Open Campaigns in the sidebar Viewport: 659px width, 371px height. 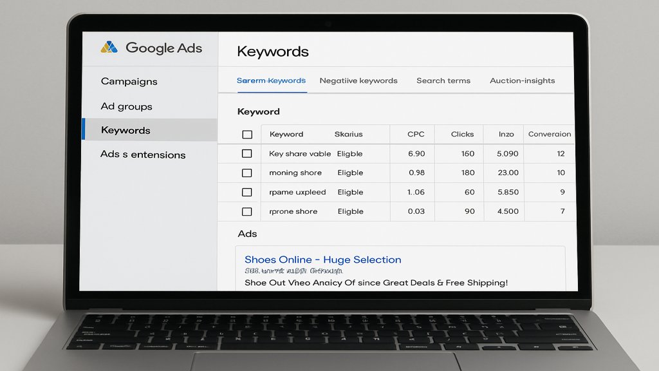pyautogui.click(x=129, y=82)
